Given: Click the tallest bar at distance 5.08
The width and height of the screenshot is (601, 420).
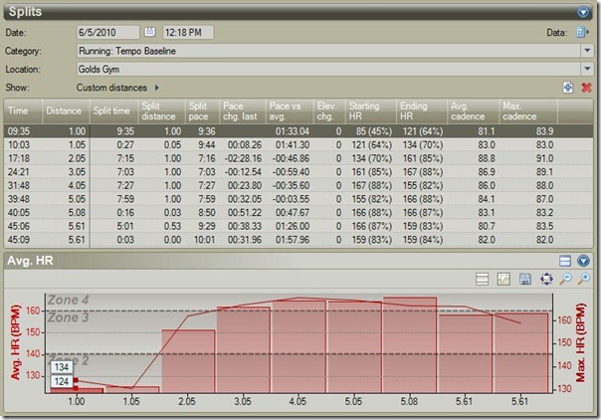Looking at the screenshot, I should coord(410,343).
